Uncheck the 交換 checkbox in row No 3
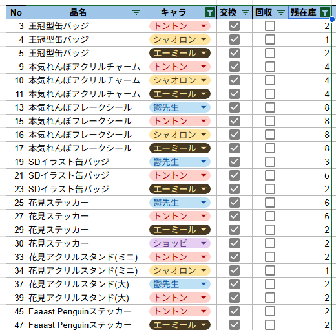Image resolution: width=336 pixels, height=330 pixels. click(x=235, y=26)
